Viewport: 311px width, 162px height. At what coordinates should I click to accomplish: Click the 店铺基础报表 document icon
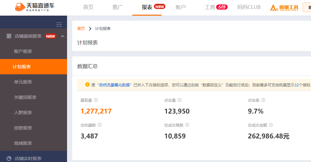9,36
